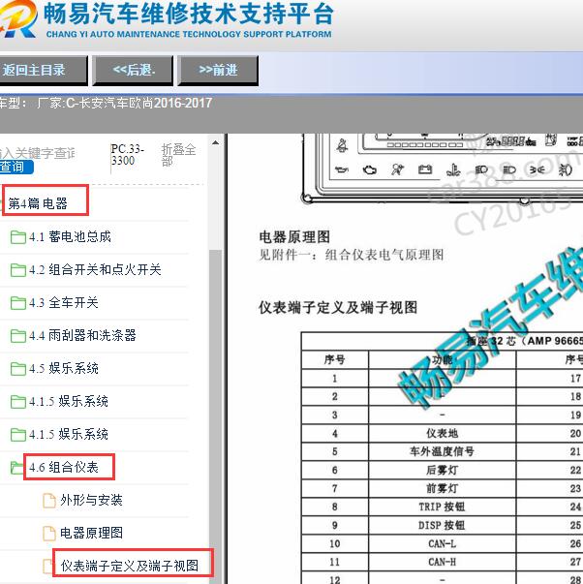Go forward with the >>前进 button

[x=218, y=71]
